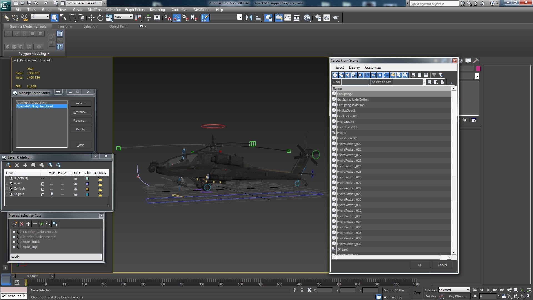
Task: Switch to the Freeform tab
Action: (65, 26)
